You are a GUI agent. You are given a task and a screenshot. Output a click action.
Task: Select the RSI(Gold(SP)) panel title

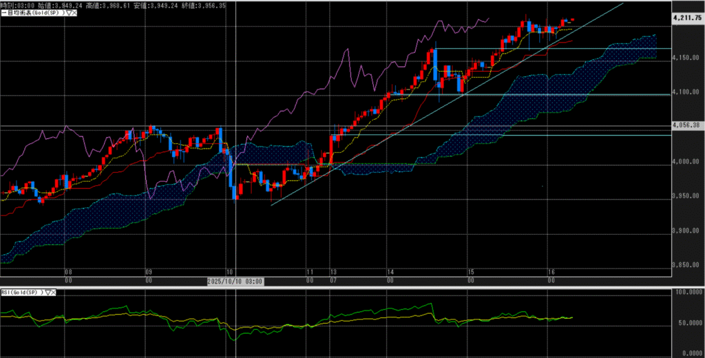coord(21,292)
